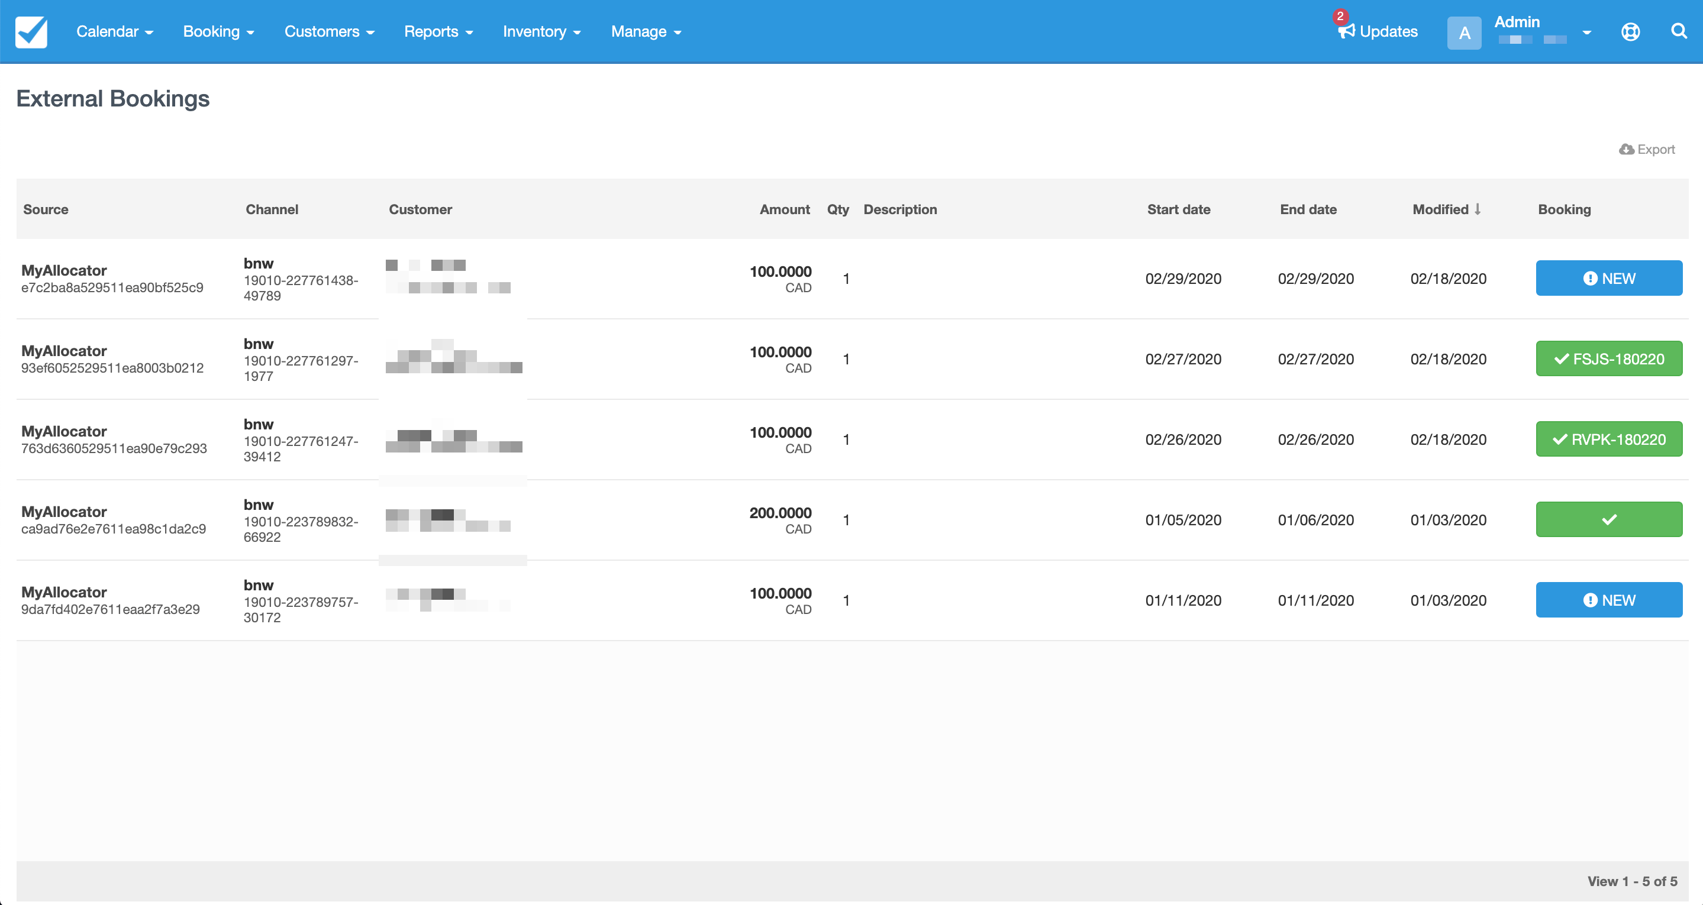Select source ID 9da7fd402e7611eaa2f7a3e29
This screenshot has height=905, width=1703.
pyautogui.click(x=111, y=609)
